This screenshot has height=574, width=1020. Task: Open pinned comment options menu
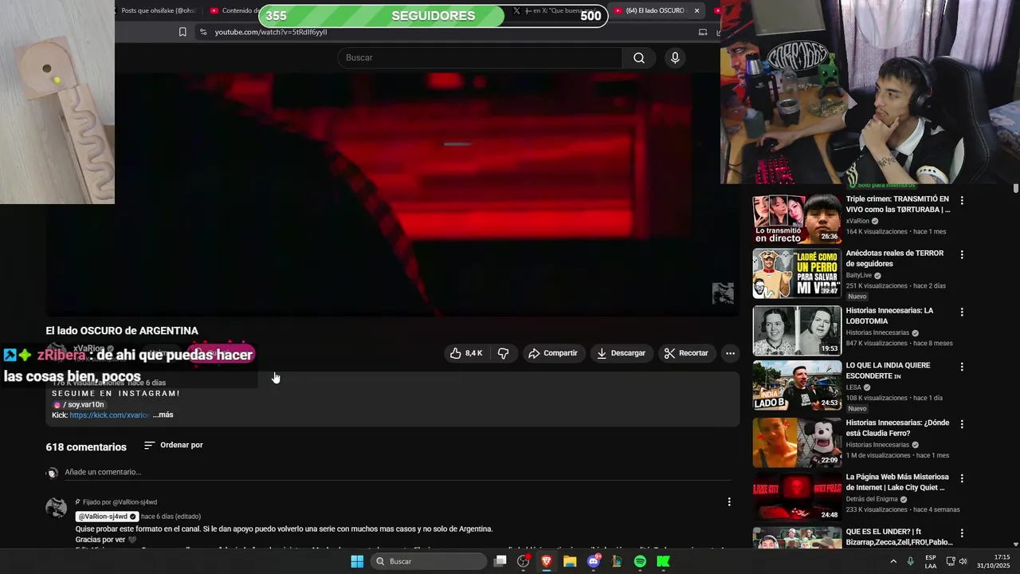tap(728, 501)
